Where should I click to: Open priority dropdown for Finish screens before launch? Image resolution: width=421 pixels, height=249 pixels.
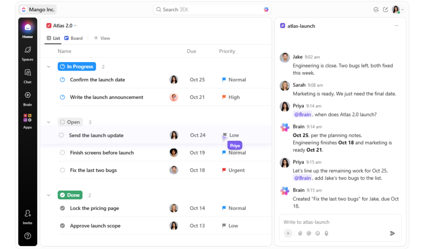click(x=234, y=153)
